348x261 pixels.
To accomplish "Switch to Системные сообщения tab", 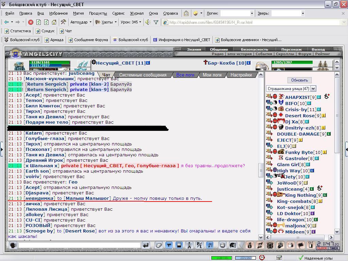I will coord(143,75).
